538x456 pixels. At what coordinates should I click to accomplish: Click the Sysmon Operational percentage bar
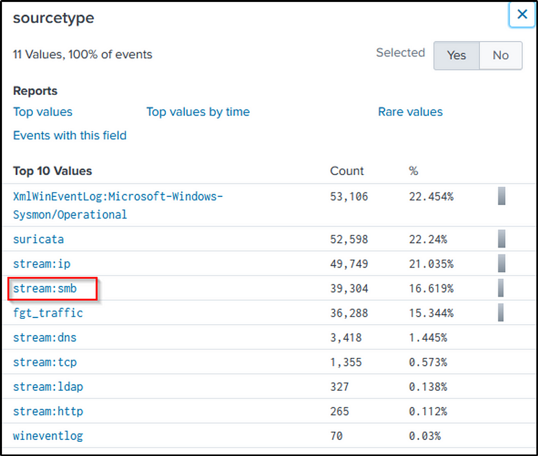coord(502,196)
